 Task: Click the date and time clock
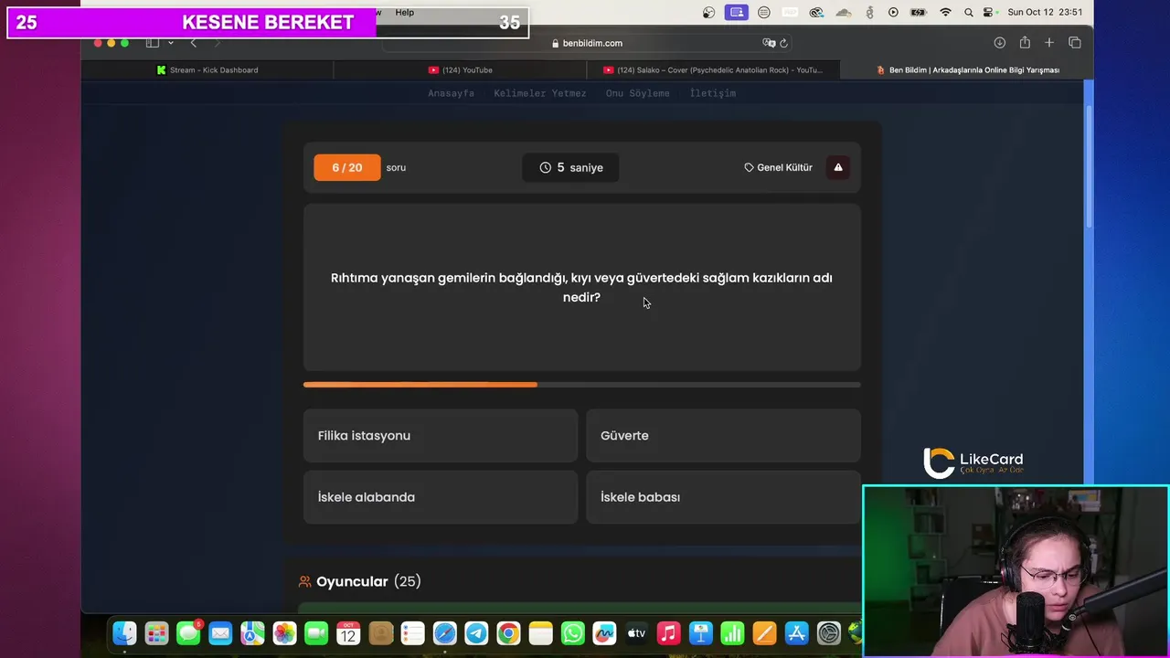pyautogui.click(x=1045, y=13)
